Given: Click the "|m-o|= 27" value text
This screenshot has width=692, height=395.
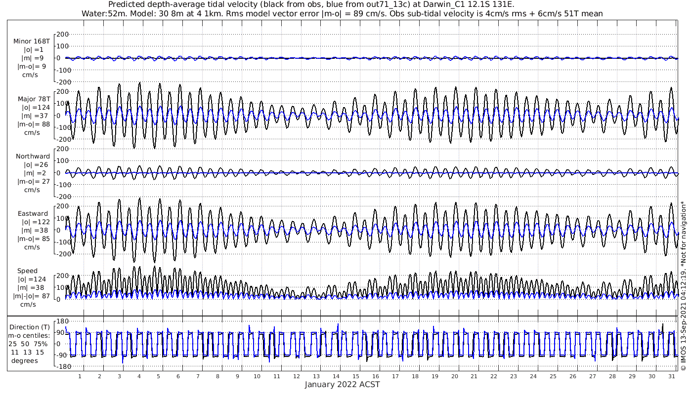Looking at the screenshot, I should coord(33,182).
